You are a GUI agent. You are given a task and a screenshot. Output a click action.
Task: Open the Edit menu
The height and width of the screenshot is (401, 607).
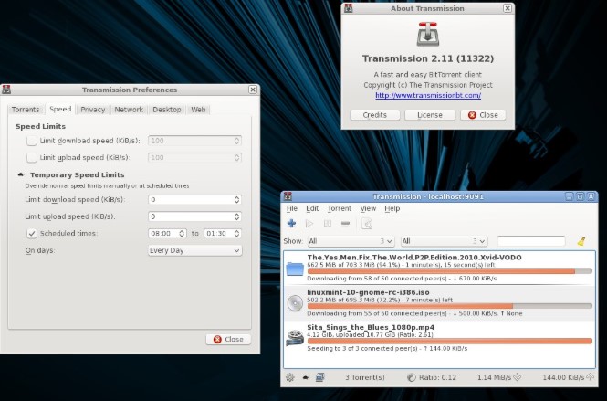[x=312, y=208]
